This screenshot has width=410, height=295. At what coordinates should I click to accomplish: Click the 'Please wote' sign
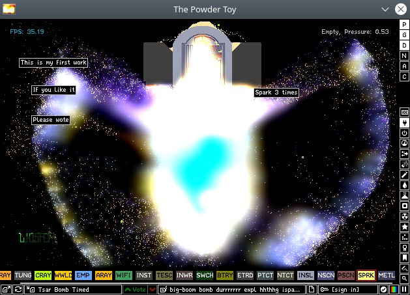(x=51, y=120)
